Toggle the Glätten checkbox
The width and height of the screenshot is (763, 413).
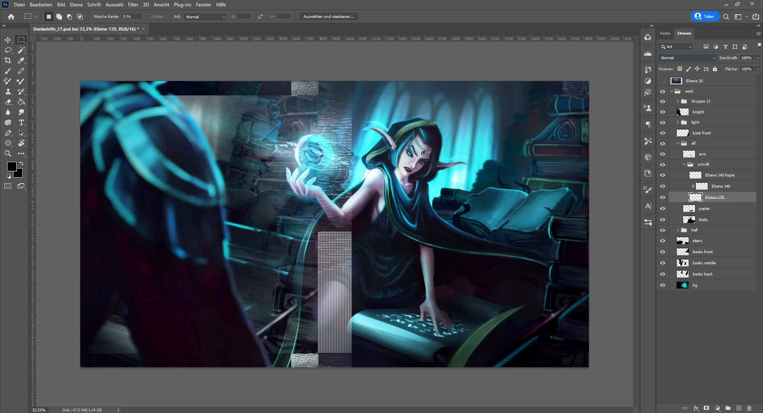click(148, 17)
